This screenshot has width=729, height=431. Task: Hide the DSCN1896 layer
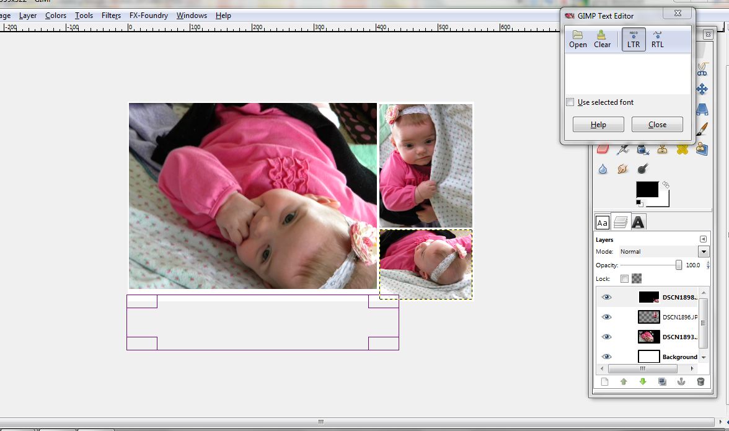[x=606, y=317]
